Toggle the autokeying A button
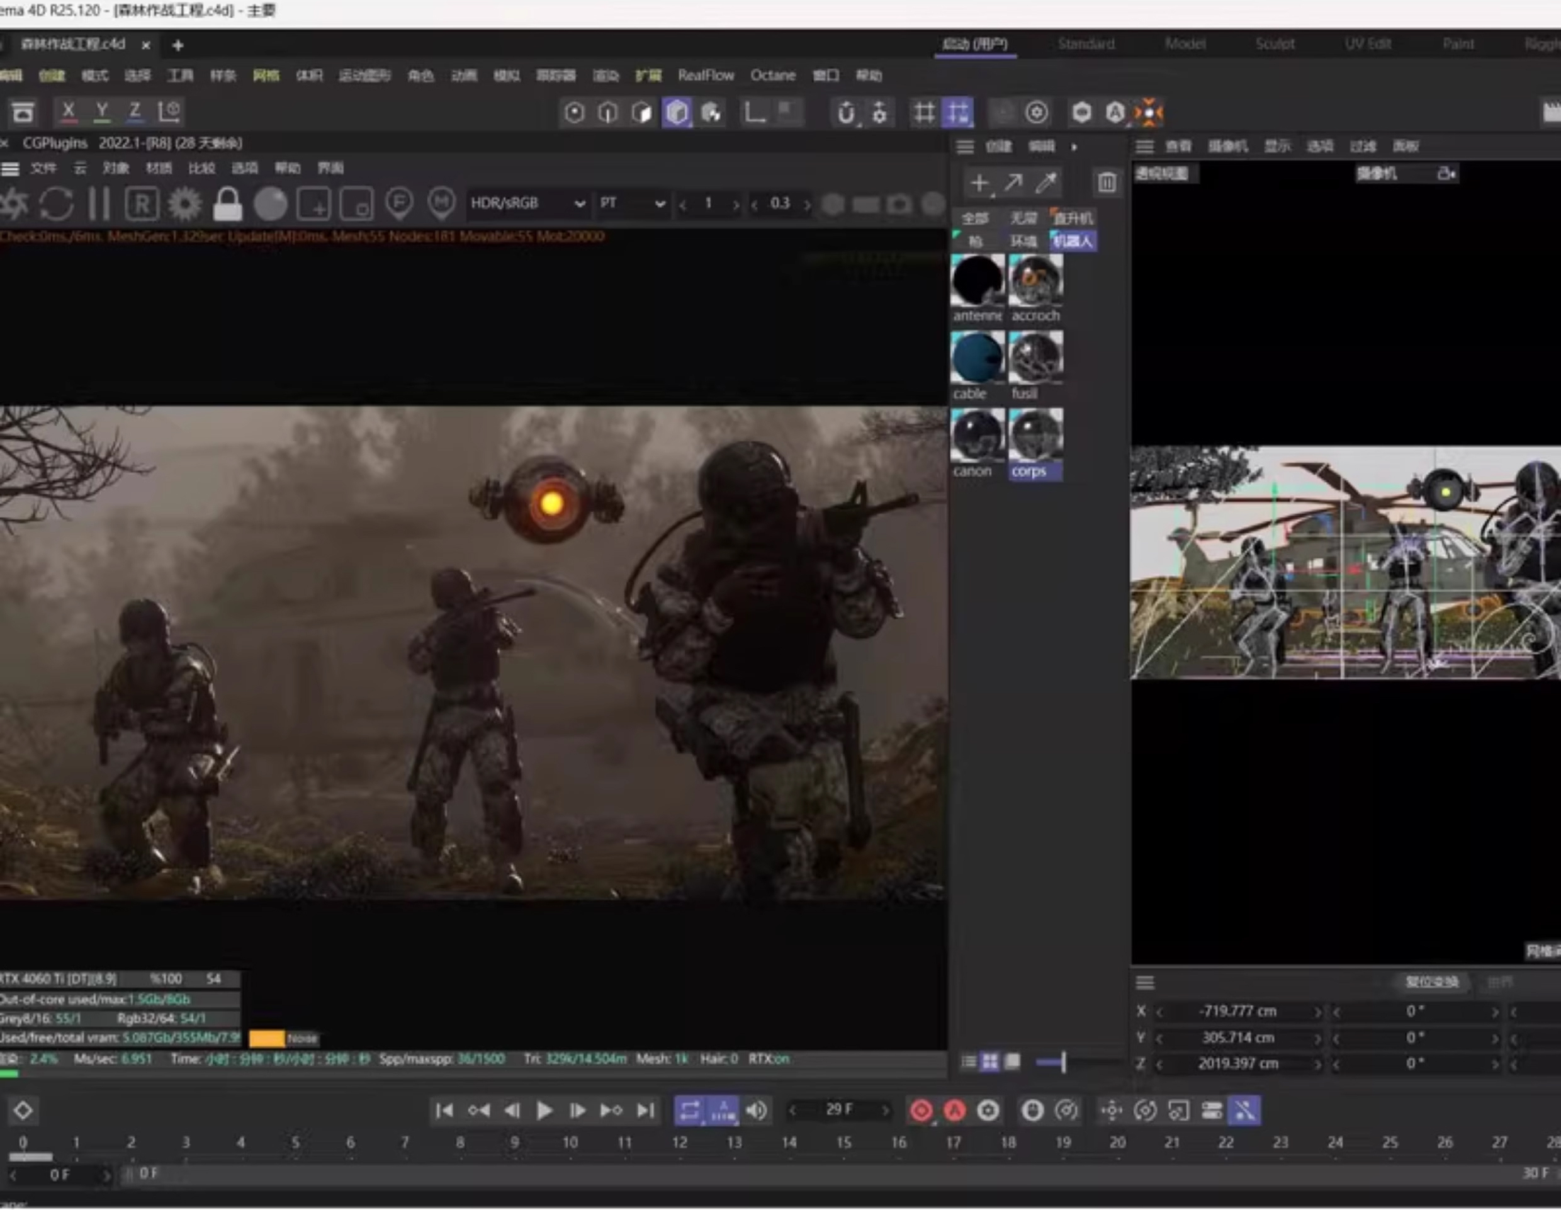Screen dimensions: 1561x1210 [x=954, y=1111]
